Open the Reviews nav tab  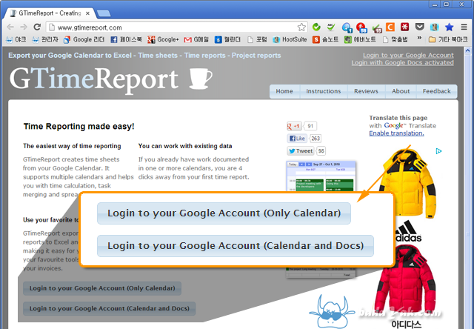pos(366,91)
